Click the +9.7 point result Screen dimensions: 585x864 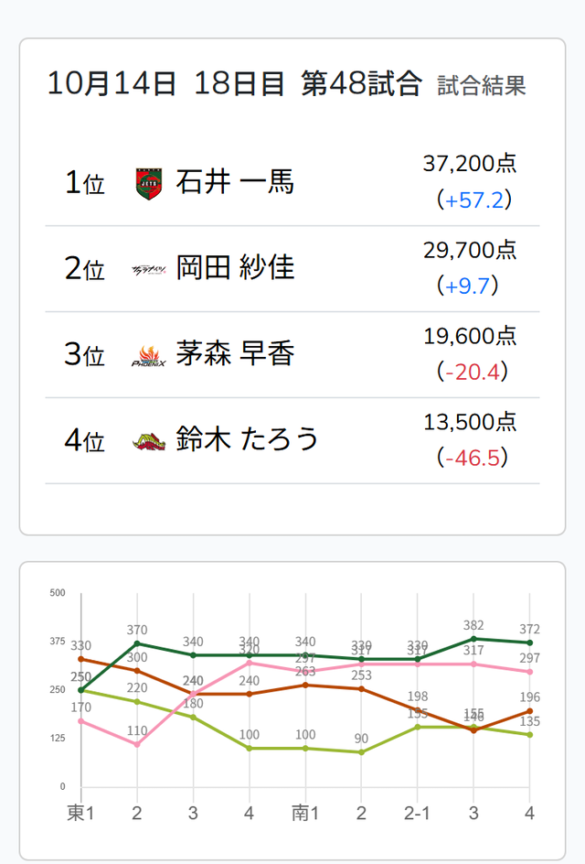pyautogui.click(x=470, y=286)
